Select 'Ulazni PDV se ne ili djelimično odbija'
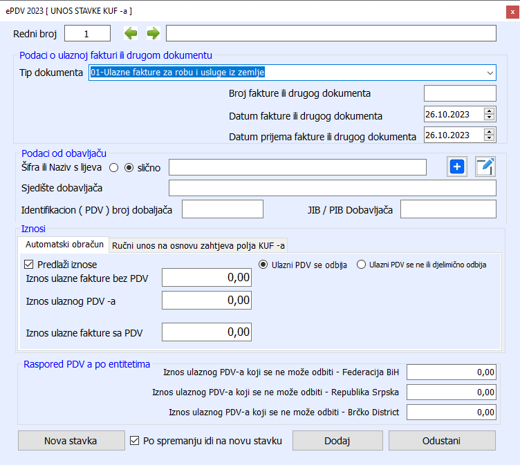The height and width of the screenshot is (465, 520). pyautogui.click(x=361, y=265)
